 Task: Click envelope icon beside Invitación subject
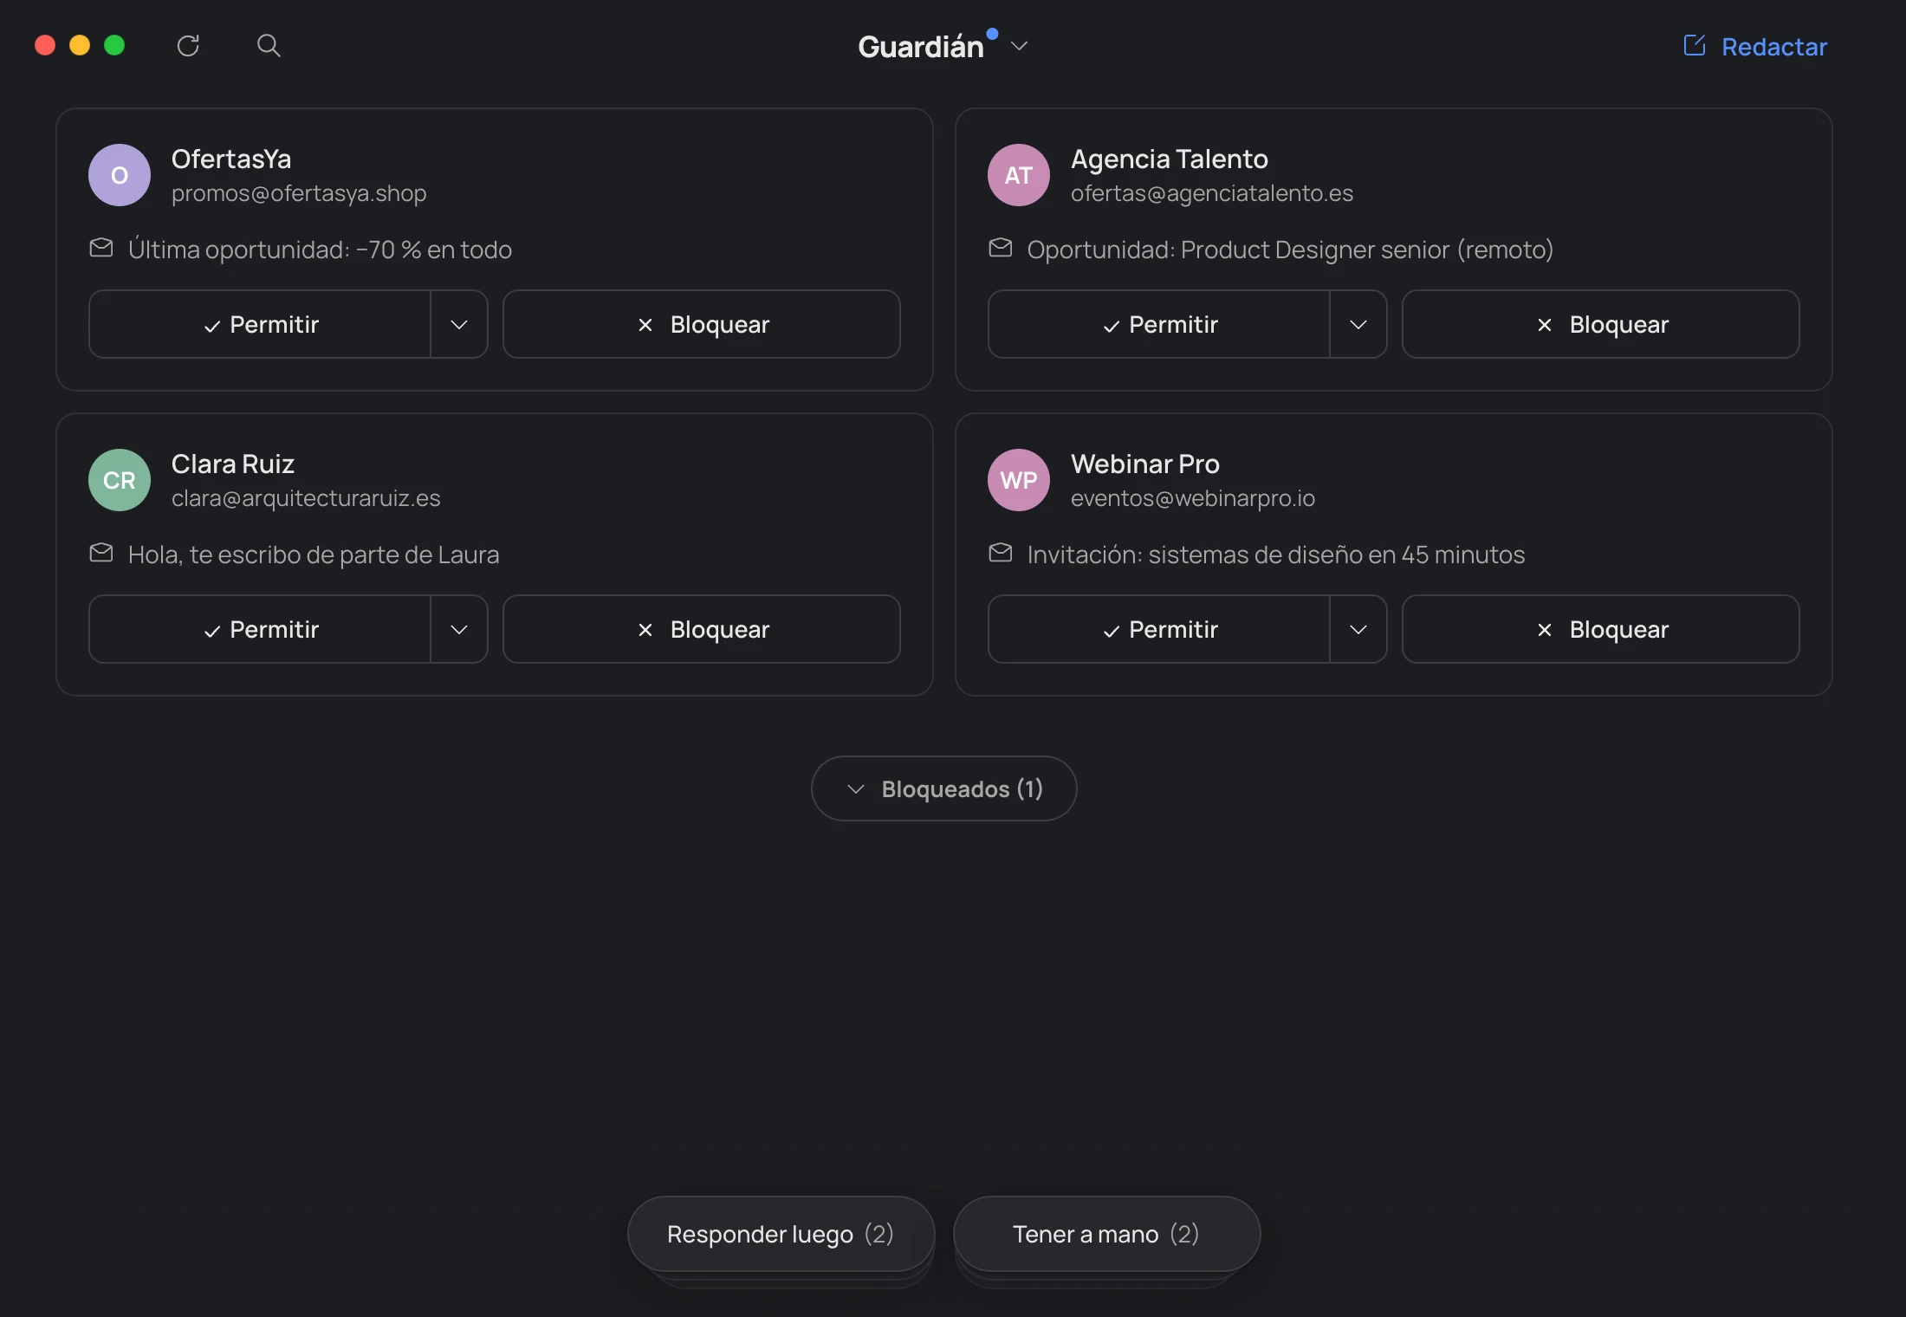click(1001, 554)
